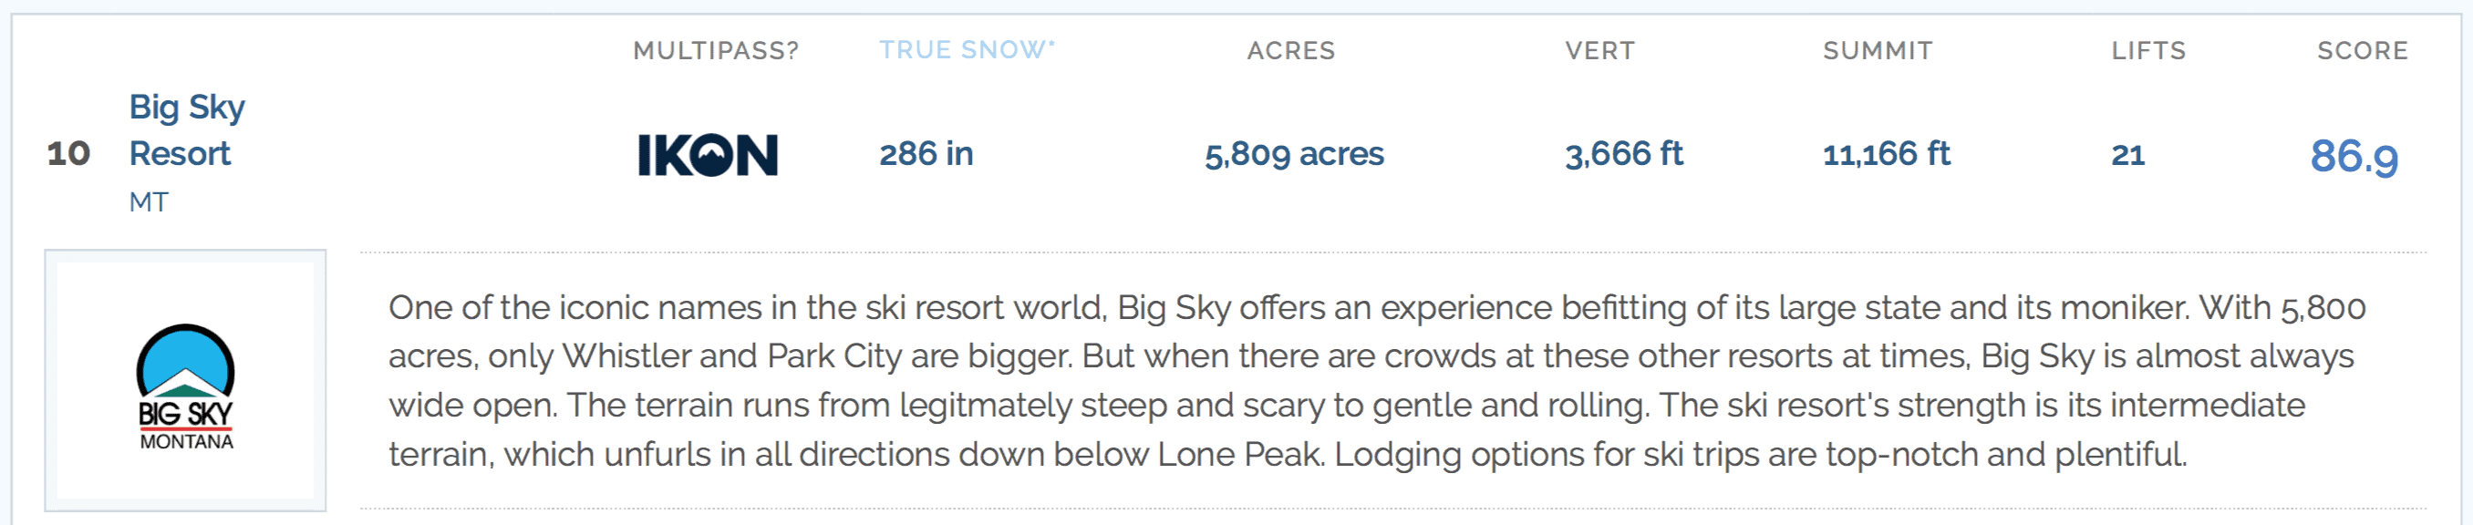Screen dimensions: 2473x525
Task: Click the 11,166 ft summit value
Action: [1887, 153]
